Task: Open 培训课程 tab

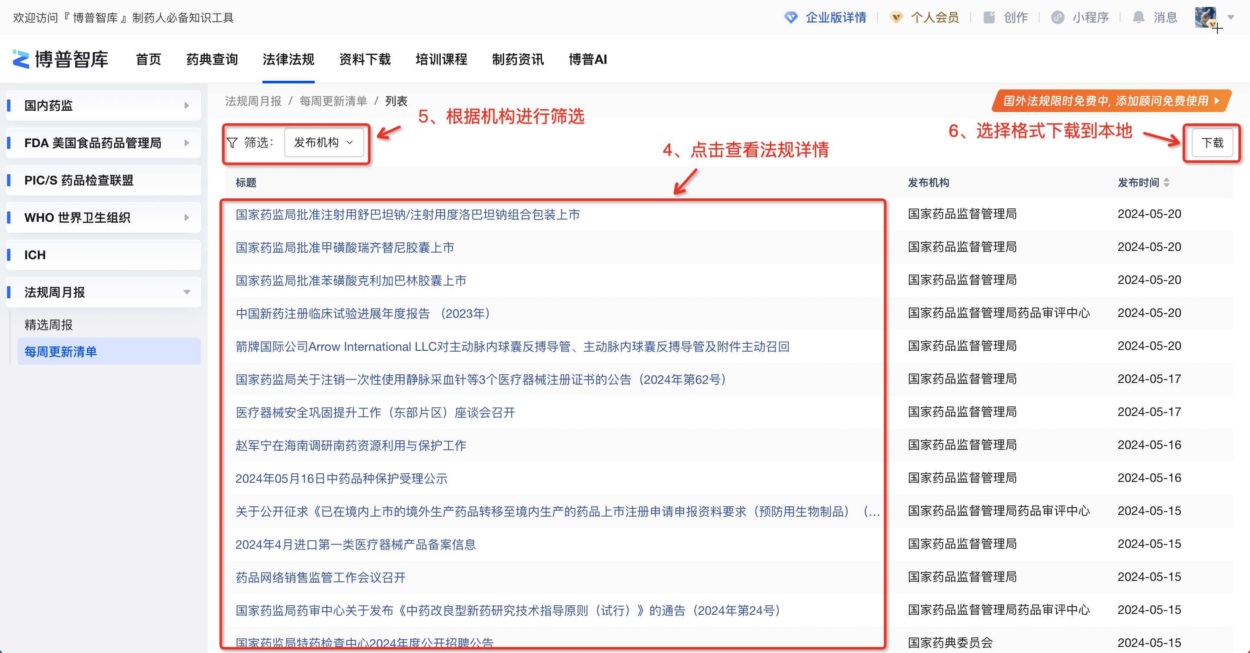Action: 442,59
